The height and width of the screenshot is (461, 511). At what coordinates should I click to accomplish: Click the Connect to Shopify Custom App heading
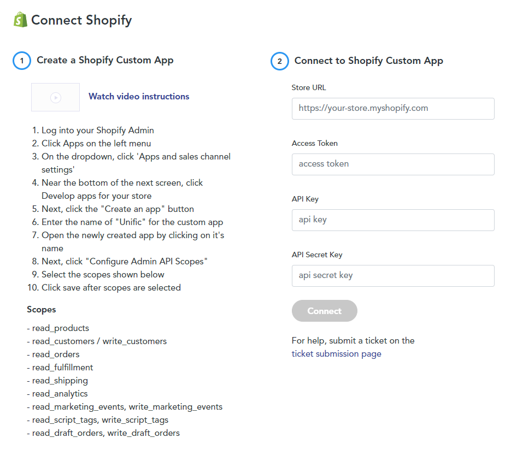(x=368, y=61)
